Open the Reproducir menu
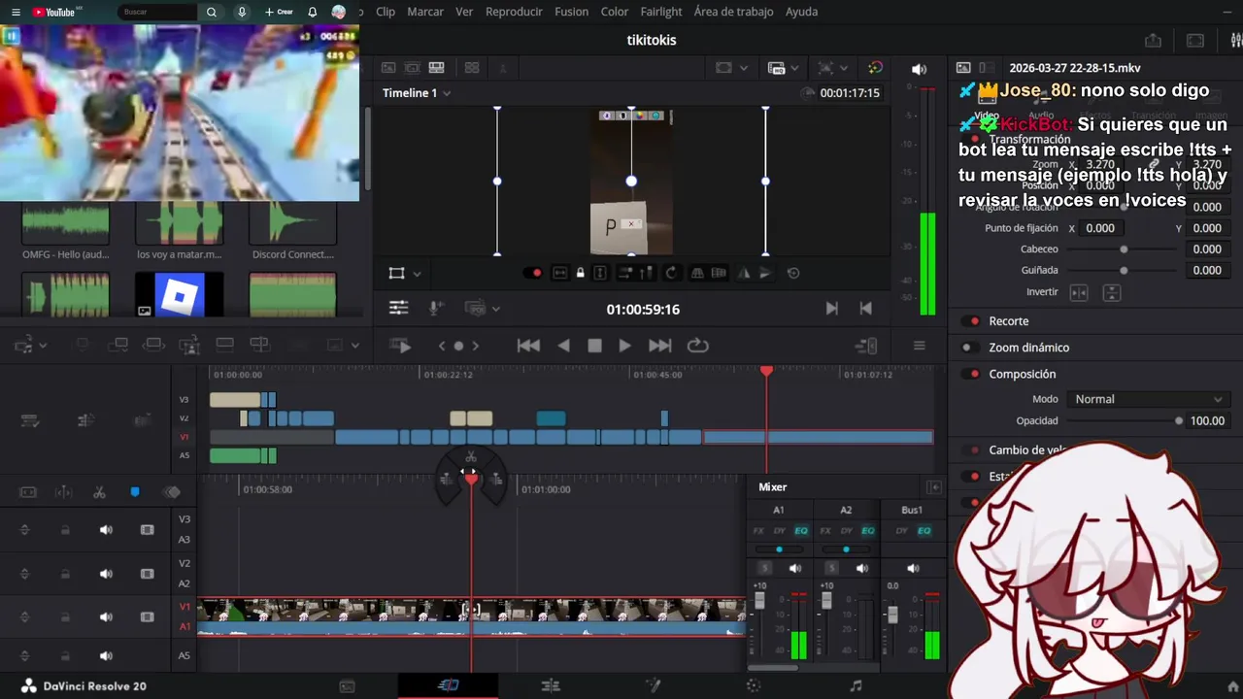The image size is (1243, 699). tap(514, 12)
